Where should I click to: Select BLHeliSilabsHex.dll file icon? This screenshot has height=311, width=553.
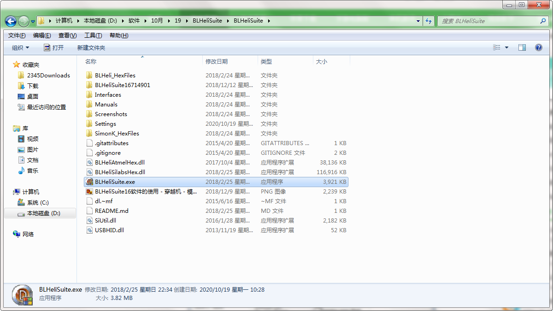pyautogui.click(x=90, y=172)
